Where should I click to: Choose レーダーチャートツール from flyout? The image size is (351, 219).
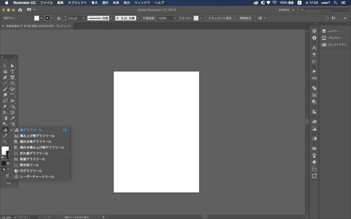(x=37, y=177)
